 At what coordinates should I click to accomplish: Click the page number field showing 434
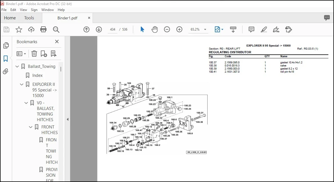113,29
